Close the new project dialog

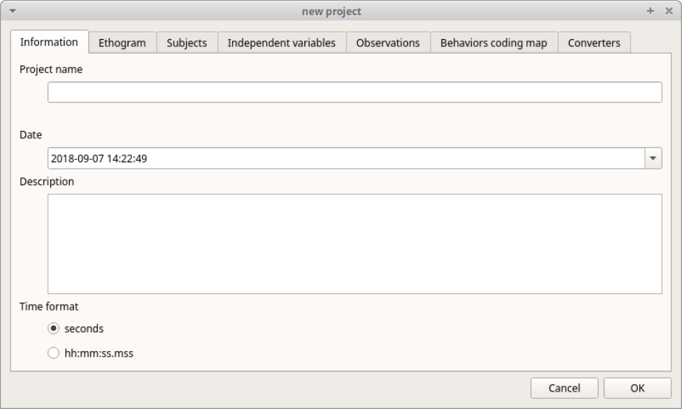click(669, 12)
